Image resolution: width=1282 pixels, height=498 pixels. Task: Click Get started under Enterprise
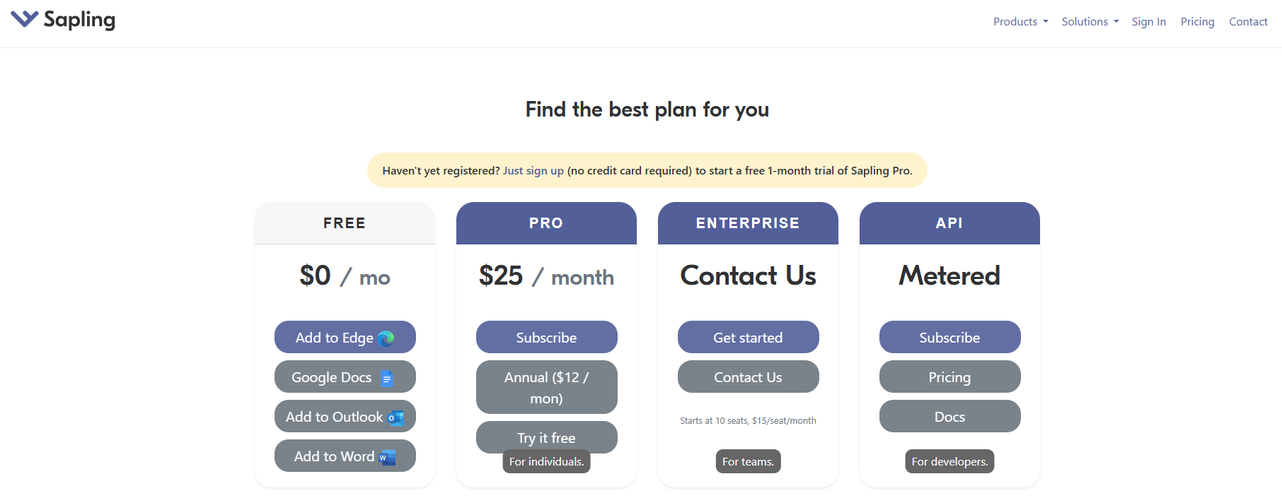click(x=748, y=338)
